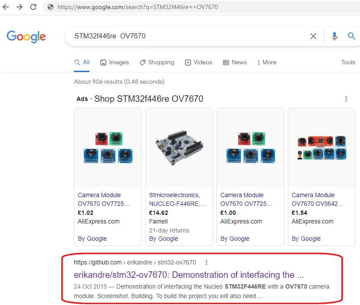This screenshot has height=305, width=360.
Task: Open three-dot menu beside Shop ads heading
Action: pos(346,99)
